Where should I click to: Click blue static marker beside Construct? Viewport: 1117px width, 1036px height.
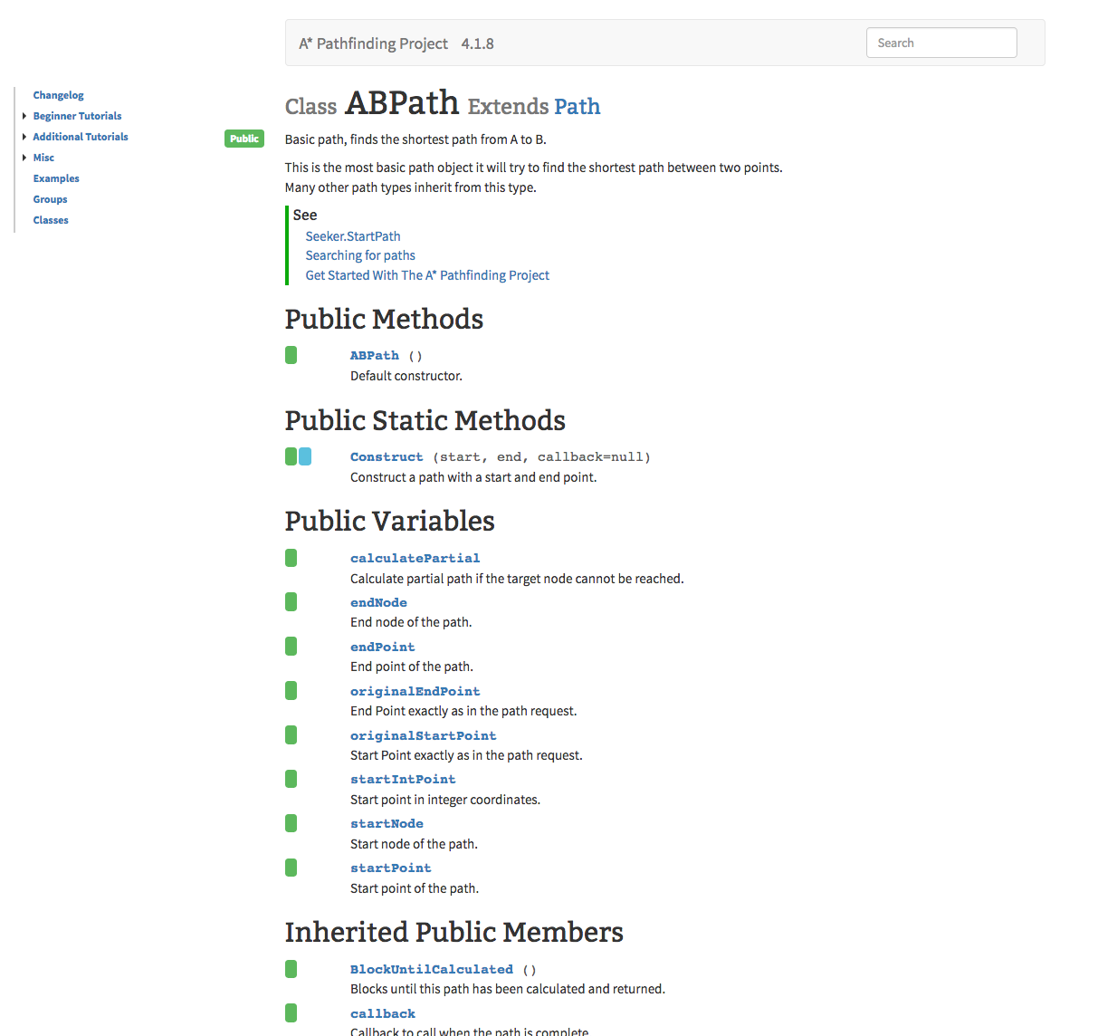click(x=305, y=456)
